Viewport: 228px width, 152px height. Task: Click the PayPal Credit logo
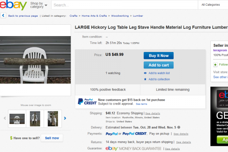85,101
